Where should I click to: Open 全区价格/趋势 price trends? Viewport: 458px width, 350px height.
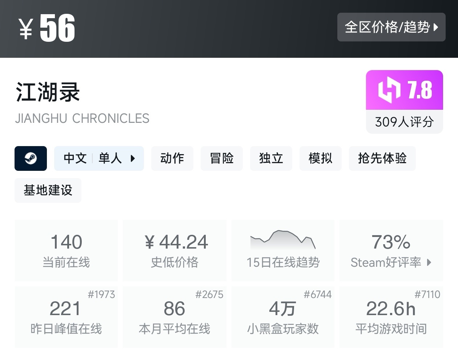(391, 27)
